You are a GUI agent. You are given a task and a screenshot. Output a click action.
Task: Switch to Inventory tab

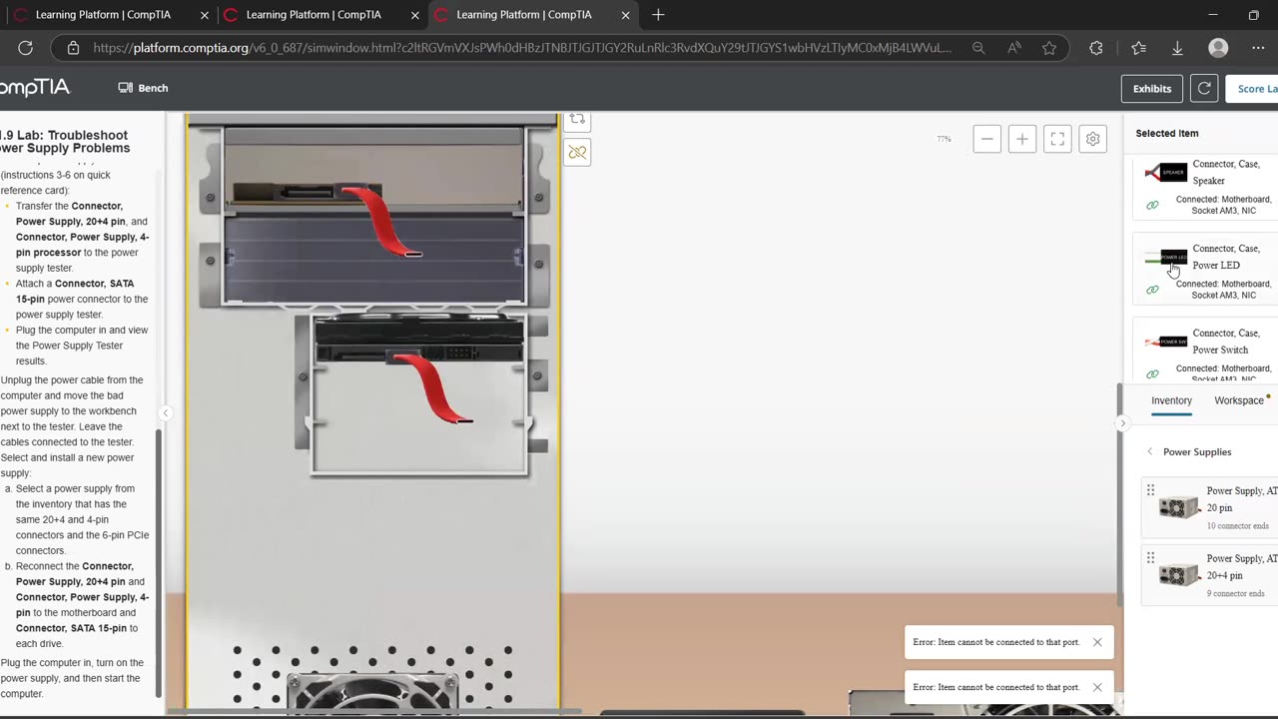click(x=1171, y=400)
